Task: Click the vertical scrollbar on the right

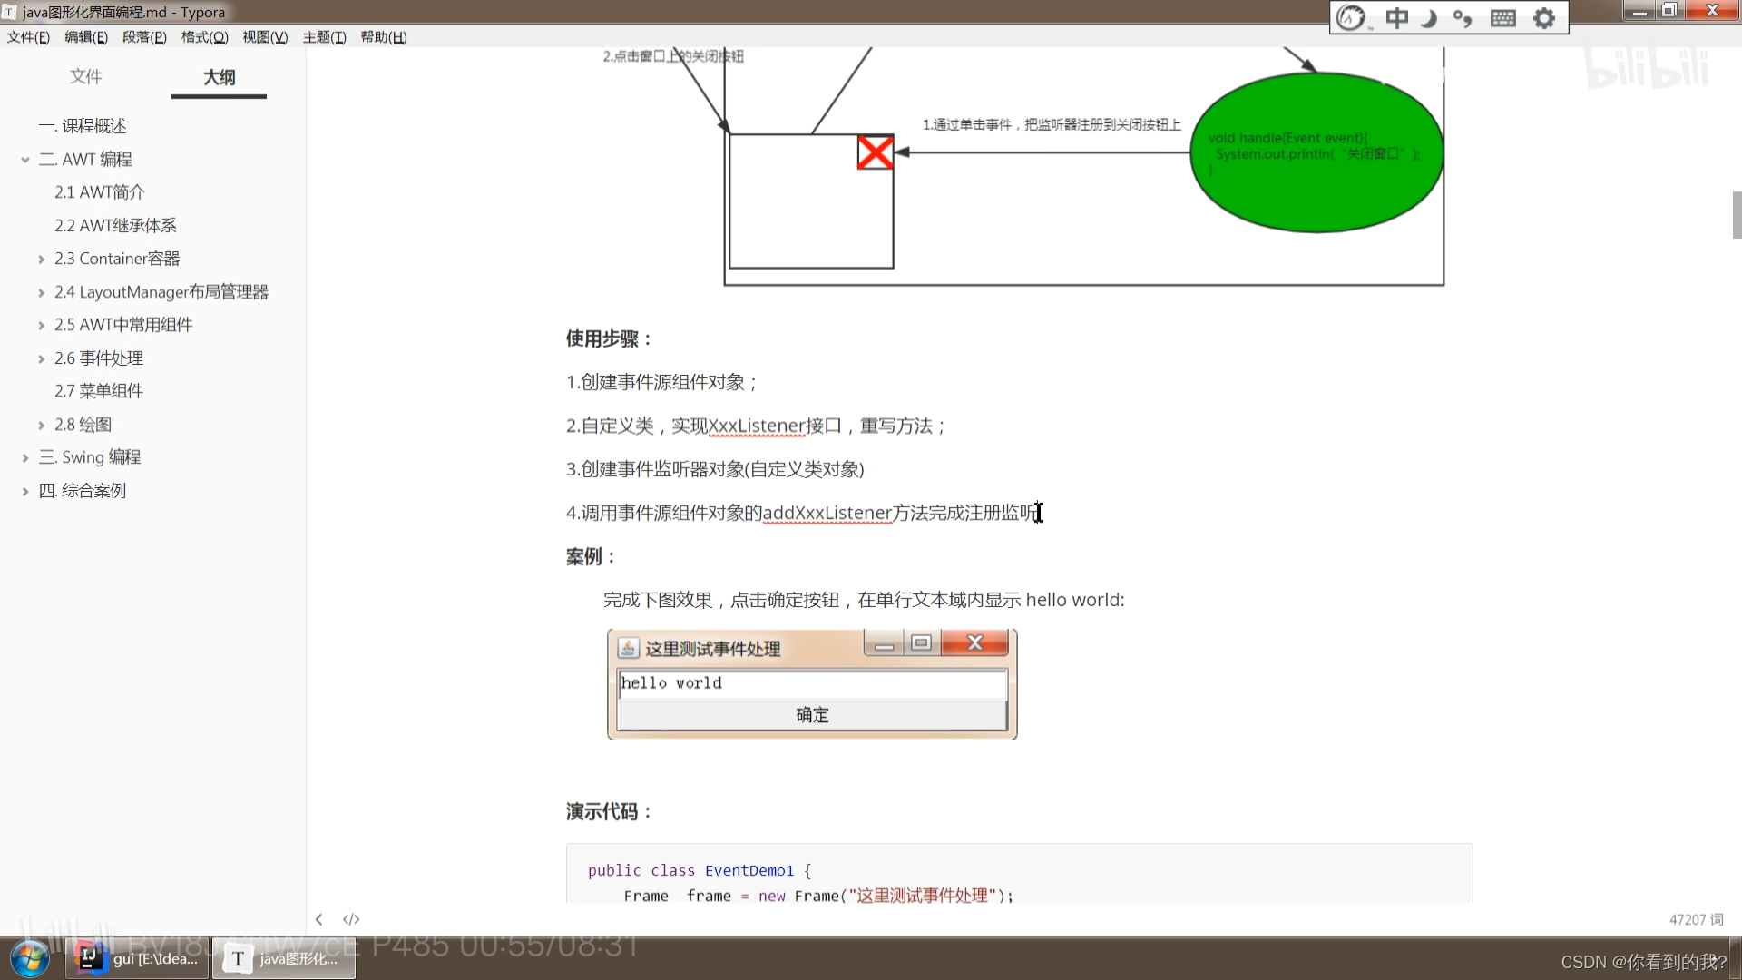Action: pyautogui.click(x=1736, y=214)
